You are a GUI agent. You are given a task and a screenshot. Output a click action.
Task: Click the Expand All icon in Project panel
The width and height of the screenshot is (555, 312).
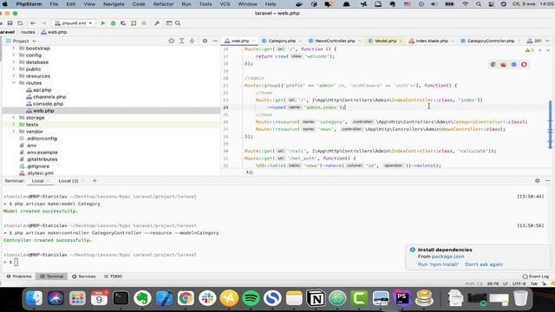click(181, 41)
